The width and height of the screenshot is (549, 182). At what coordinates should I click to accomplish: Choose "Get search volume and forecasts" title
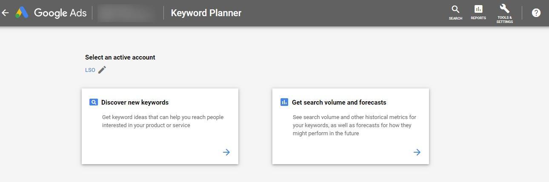339,102
